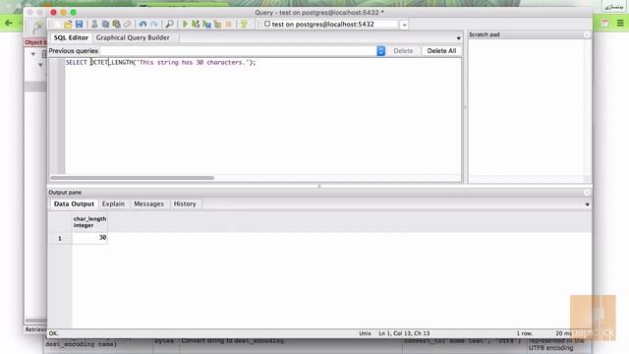
Task: Select the History tab
Action: [185, 204]
